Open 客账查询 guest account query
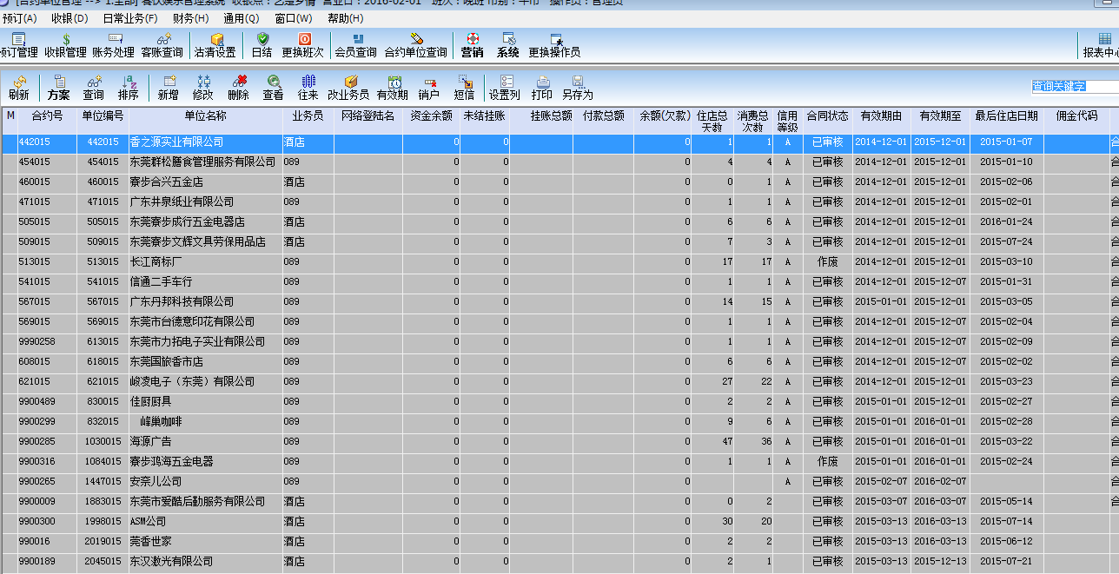1119x574 pixels. pyautogui.click(x=162, y=45)
